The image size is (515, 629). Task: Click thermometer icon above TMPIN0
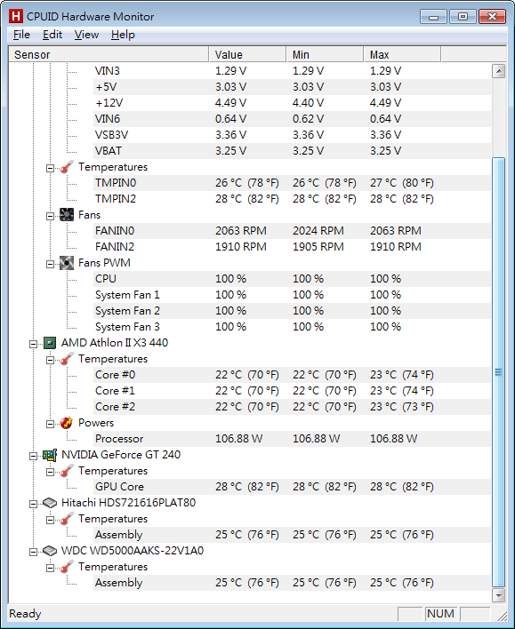click(x=67, y=167)
